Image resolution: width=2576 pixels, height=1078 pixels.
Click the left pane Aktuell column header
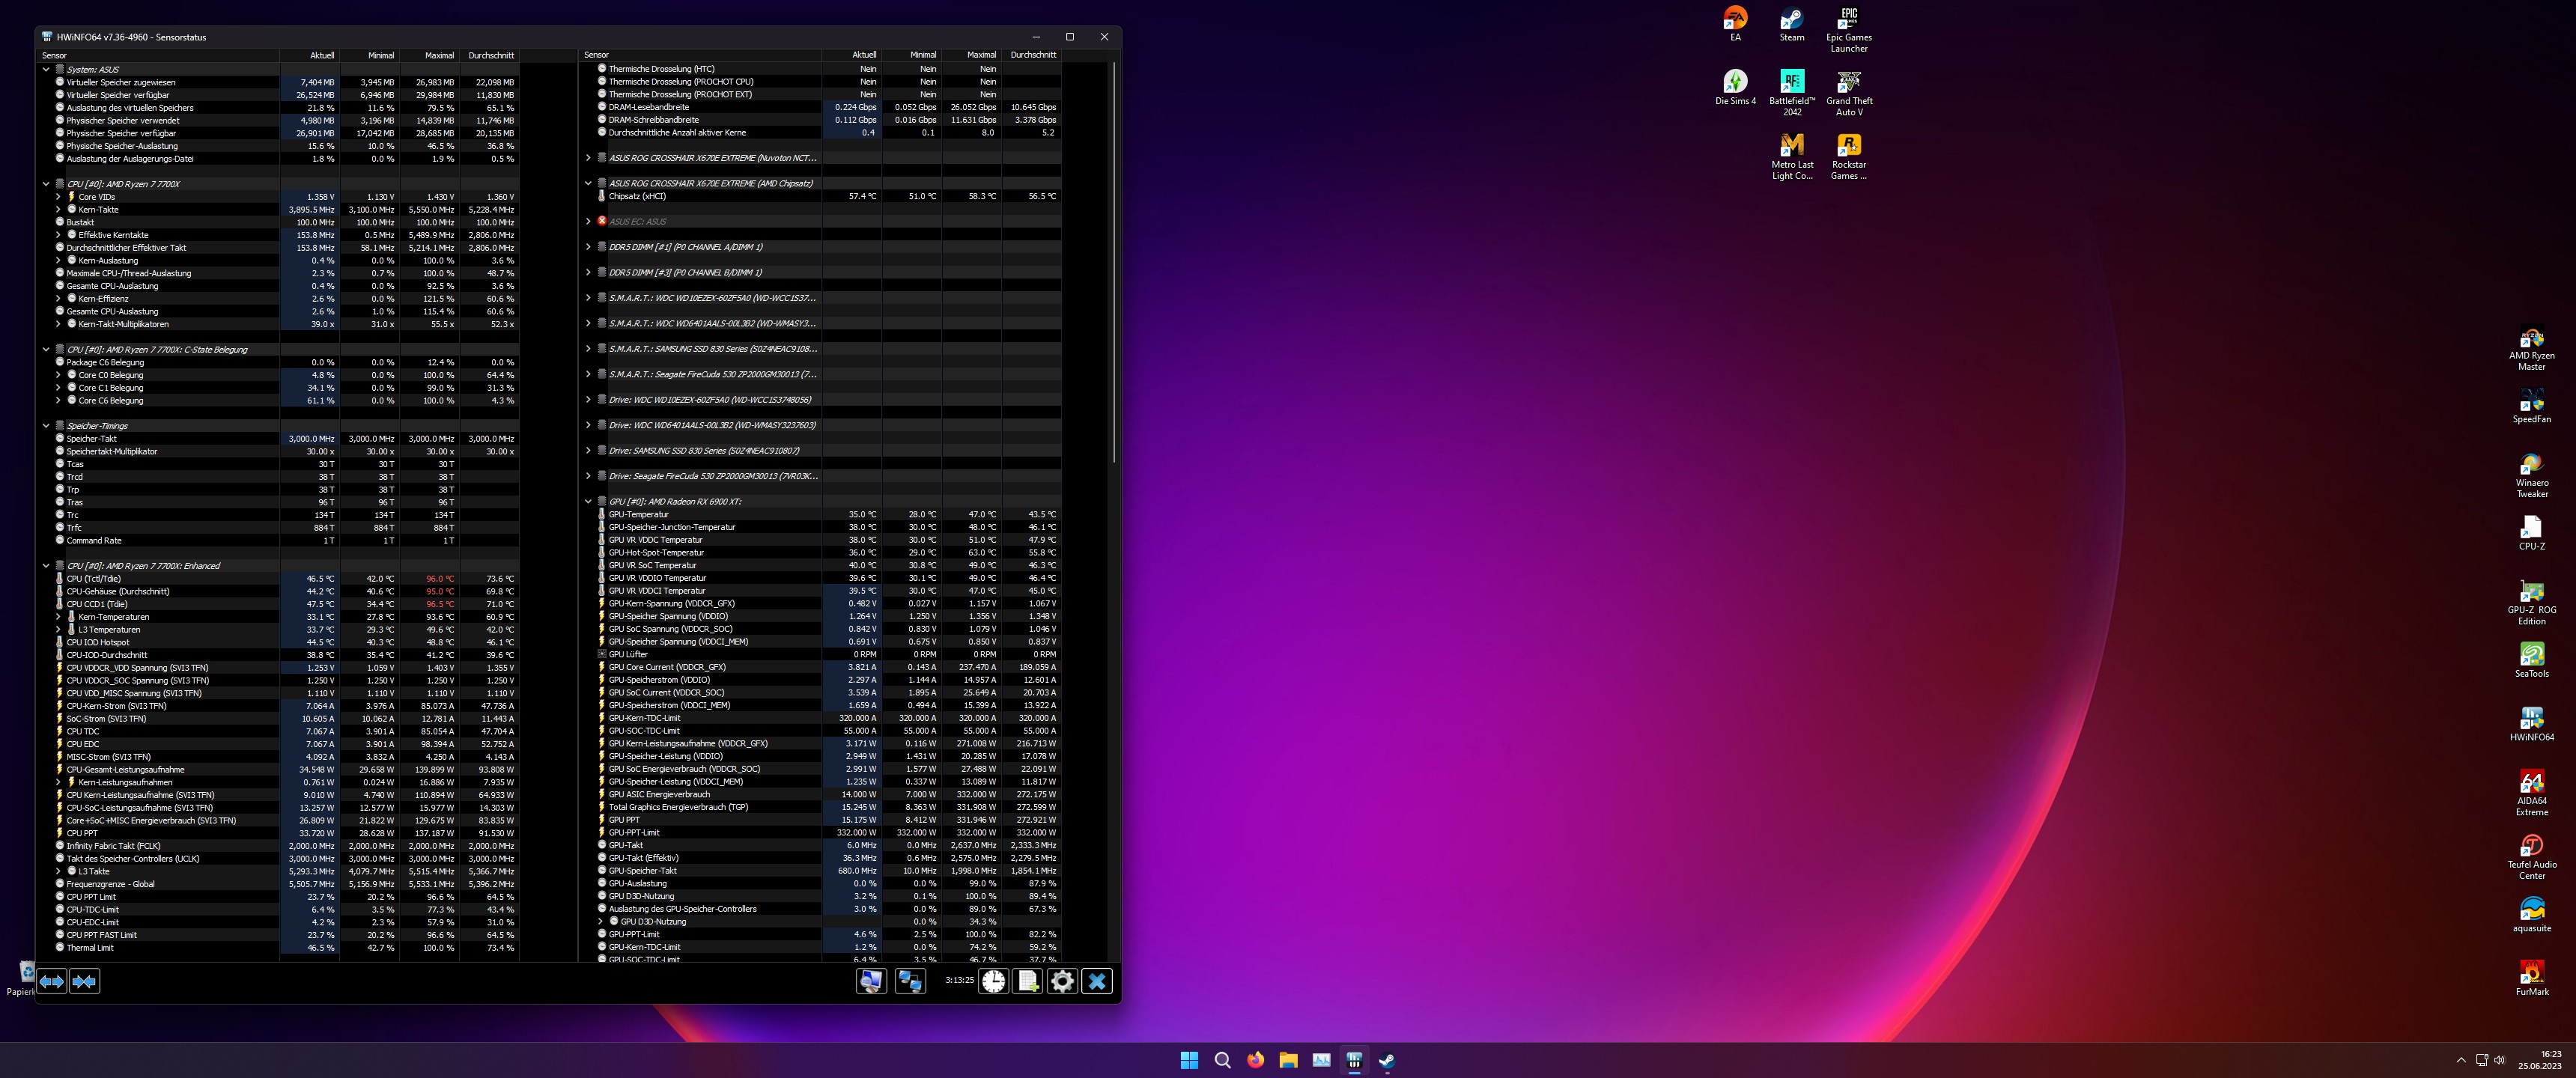click(309, 55)
